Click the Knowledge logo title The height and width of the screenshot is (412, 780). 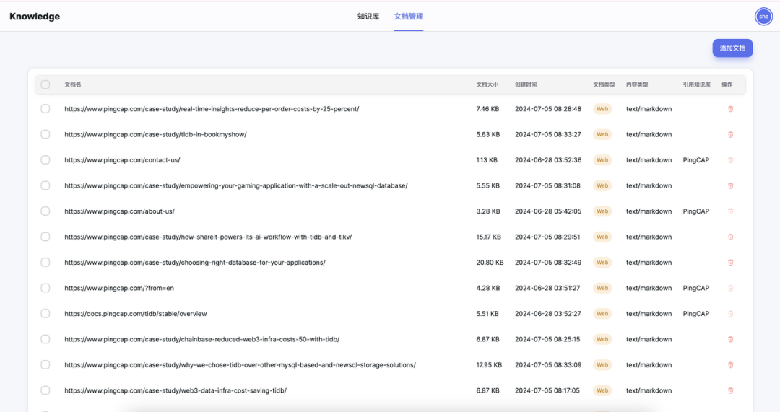(35, 17)
